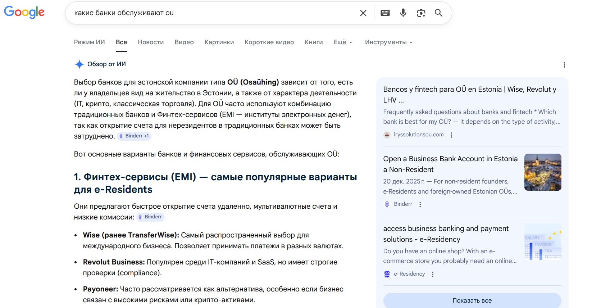Click the Показать все button
Viewport: 592px width, 308px height.
click(472, 300)
